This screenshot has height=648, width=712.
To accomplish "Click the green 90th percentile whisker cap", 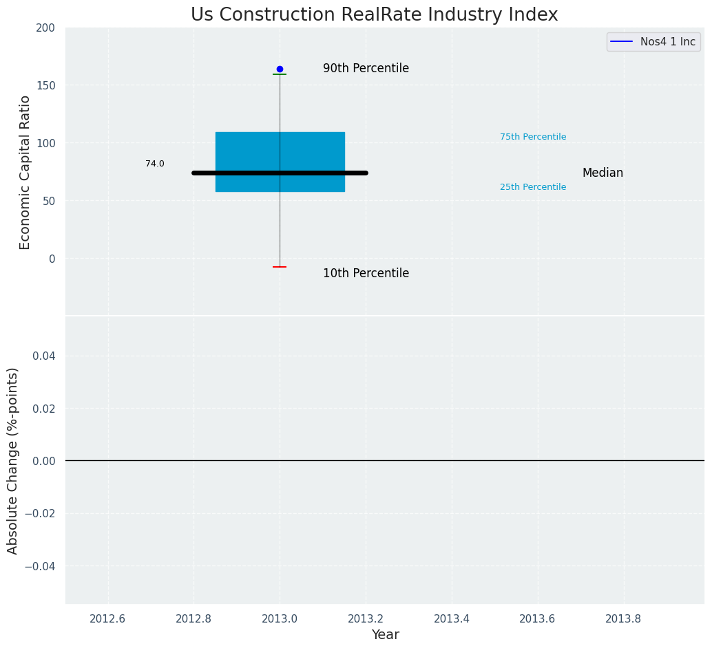I will 280,74.
